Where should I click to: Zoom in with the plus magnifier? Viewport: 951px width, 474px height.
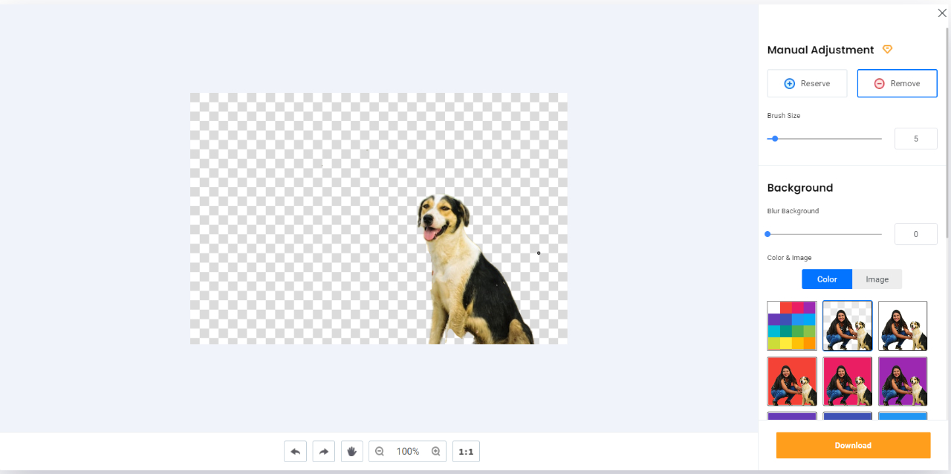pos(436,451)
